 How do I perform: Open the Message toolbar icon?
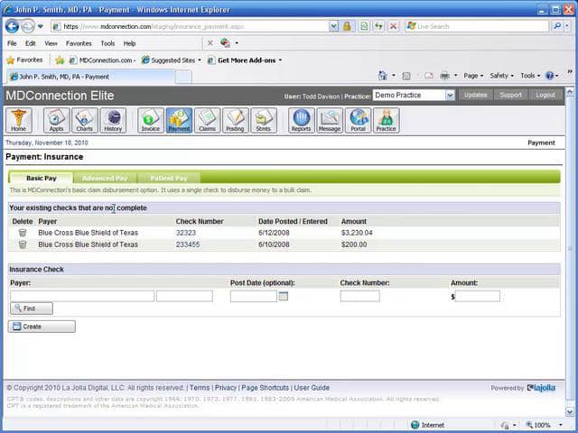(x=330, y=120)
